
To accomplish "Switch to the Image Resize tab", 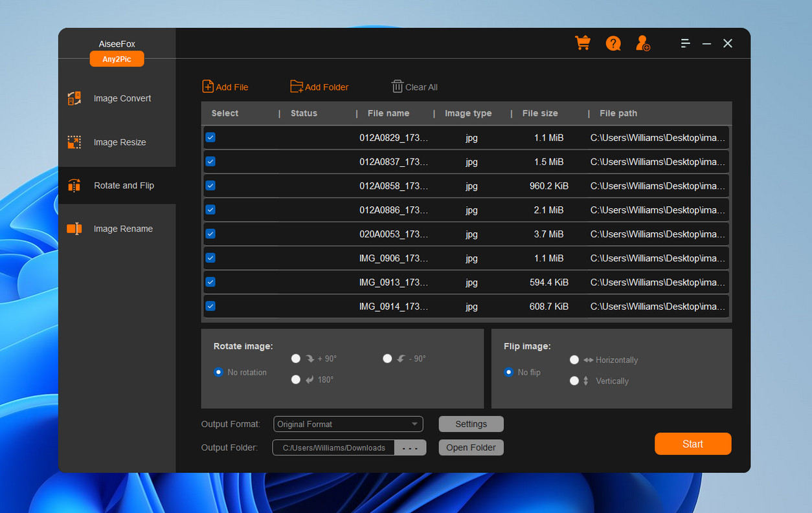I will (x=117, y=142).
